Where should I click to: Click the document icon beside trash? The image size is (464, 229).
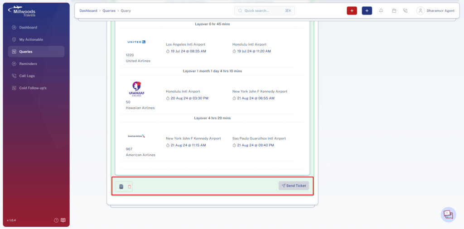[x=121, y=186]
